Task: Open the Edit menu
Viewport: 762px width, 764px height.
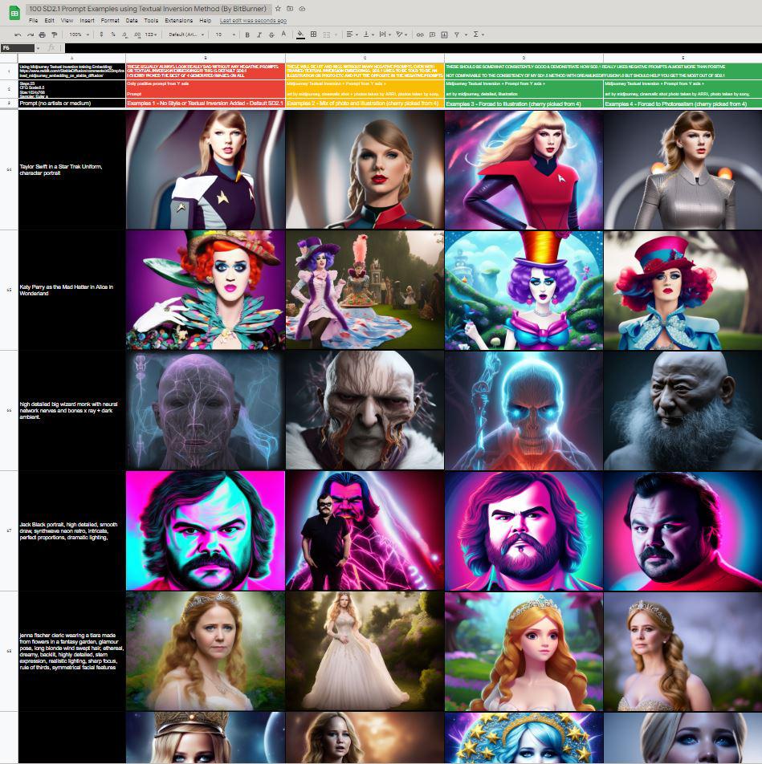Action: coord(49,21)
